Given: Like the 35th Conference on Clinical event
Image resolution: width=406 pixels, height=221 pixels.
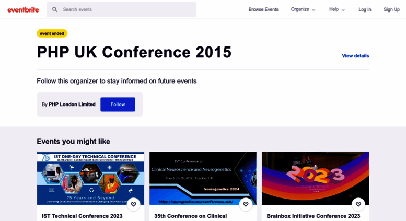Looking at the screenshot, I should tap(246, 204).
